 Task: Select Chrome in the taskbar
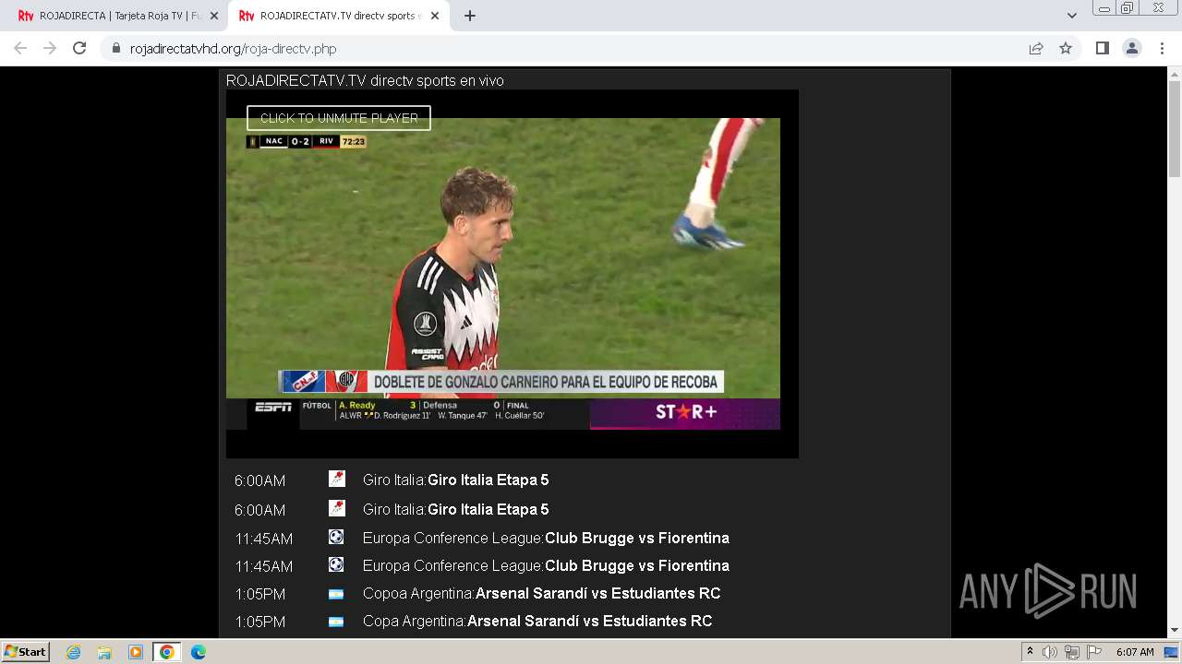coord(167,652)
